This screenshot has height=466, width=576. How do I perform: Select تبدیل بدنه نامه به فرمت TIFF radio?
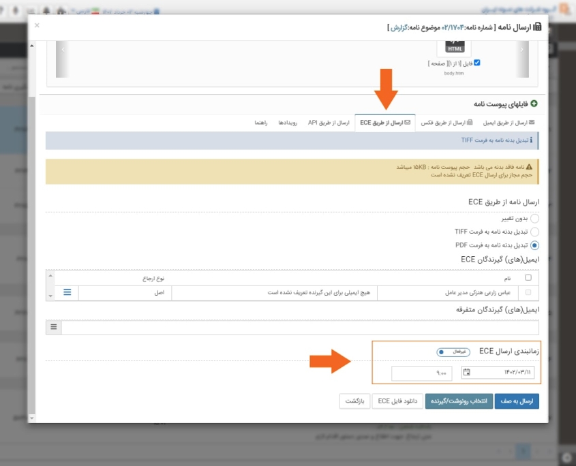tap(534, 232)
